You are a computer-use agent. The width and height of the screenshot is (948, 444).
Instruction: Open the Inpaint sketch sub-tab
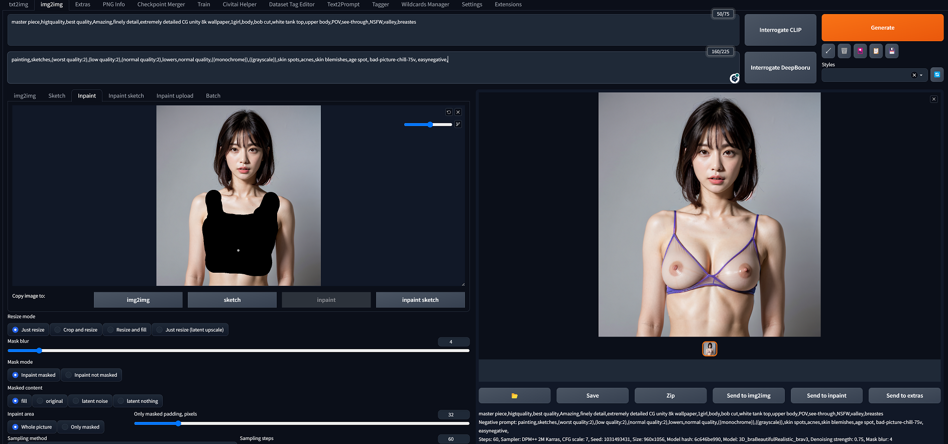(x=126, y=96)
